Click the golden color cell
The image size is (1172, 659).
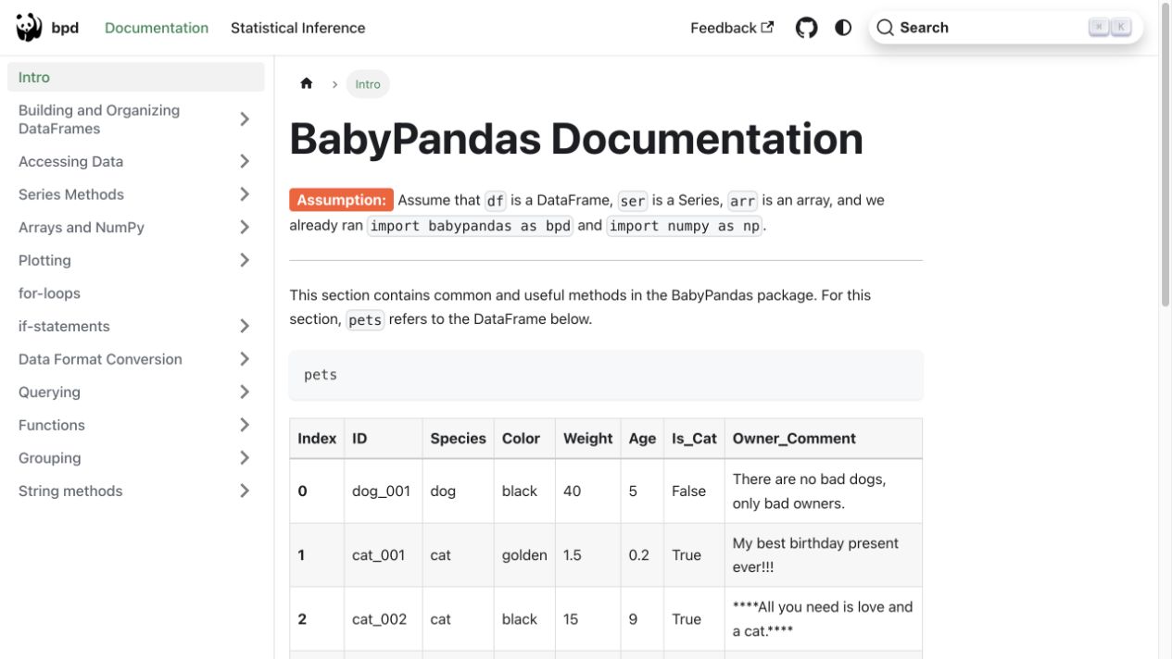coord(524,555)
